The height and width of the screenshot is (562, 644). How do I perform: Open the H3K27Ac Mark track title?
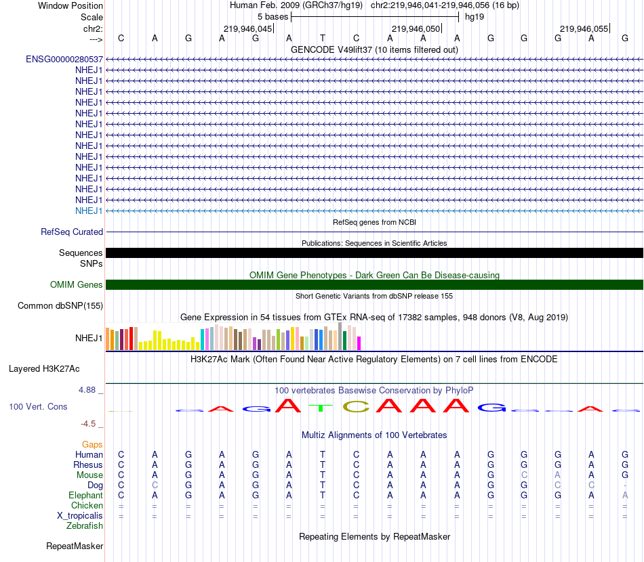(374, 360)
